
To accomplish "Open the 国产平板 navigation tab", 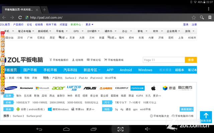I will click(x=30, y=70).
